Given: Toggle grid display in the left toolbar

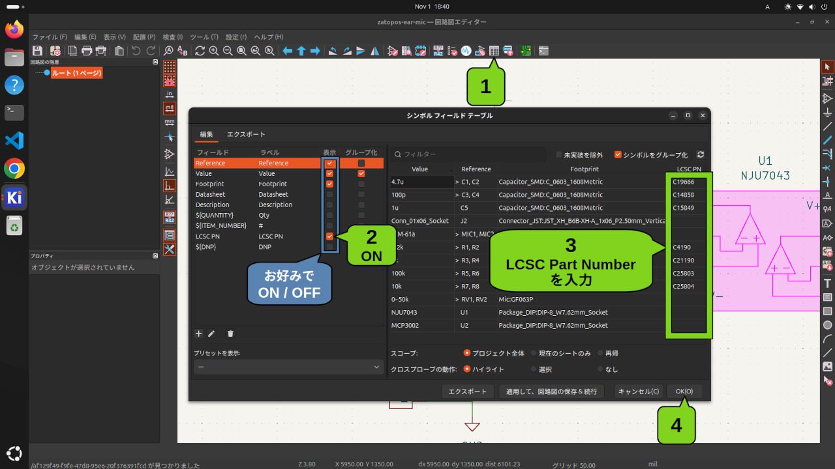Looking at the screenshot, I should 170,66.
